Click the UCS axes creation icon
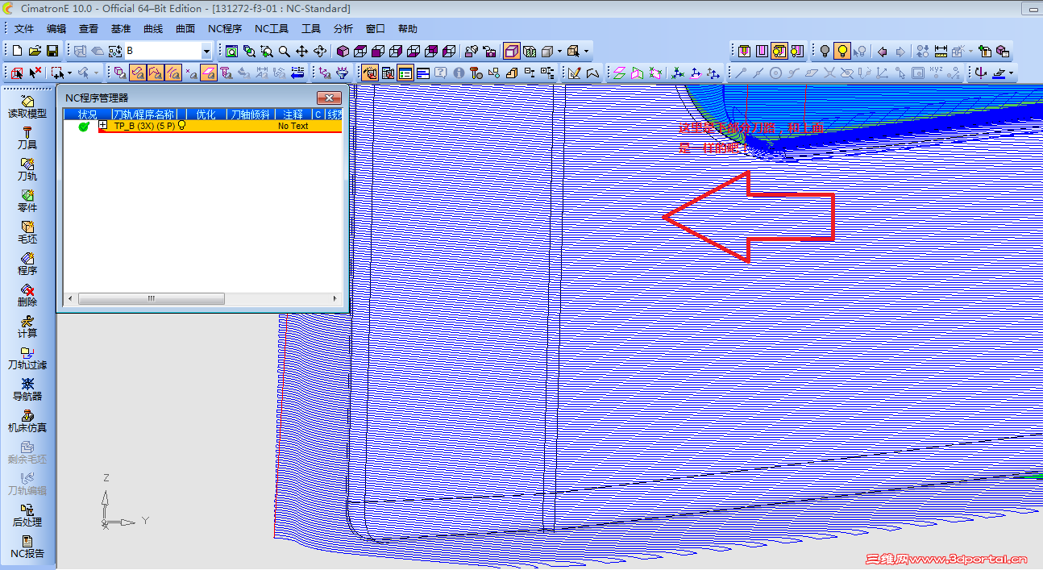 (679, 73)
